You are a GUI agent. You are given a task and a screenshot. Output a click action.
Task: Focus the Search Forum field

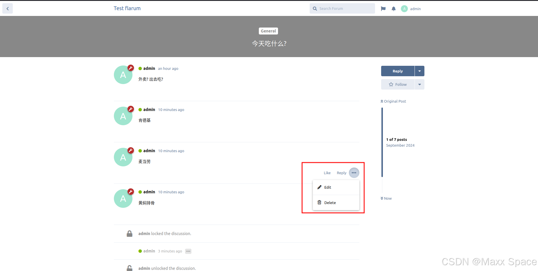[342, 8]
